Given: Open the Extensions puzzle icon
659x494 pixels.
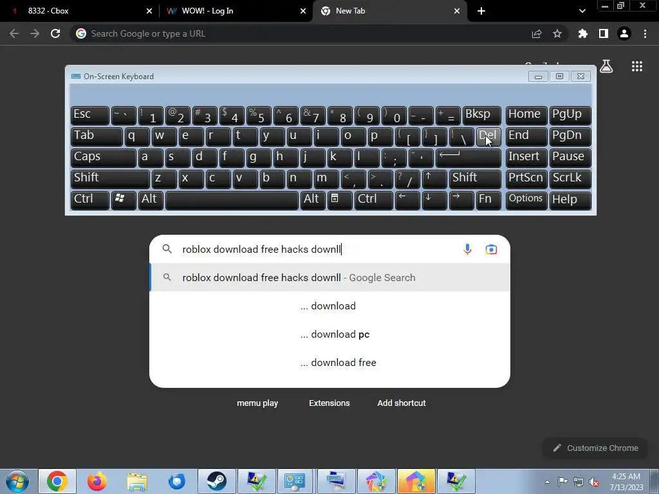Looking at the screenshot, I should 582,33.
